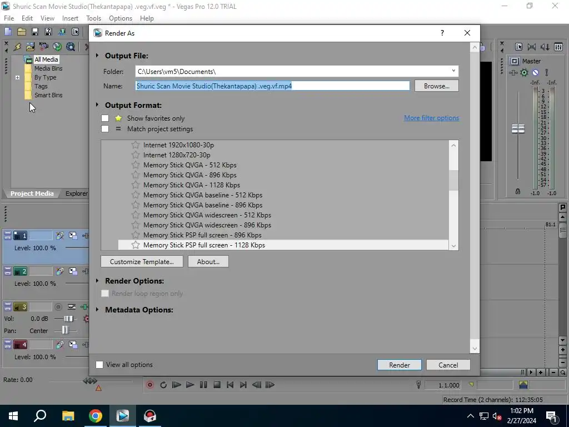Click the Extract Audio from CD icon
This screenshot has height=427, width=569.
pos(57,47)
